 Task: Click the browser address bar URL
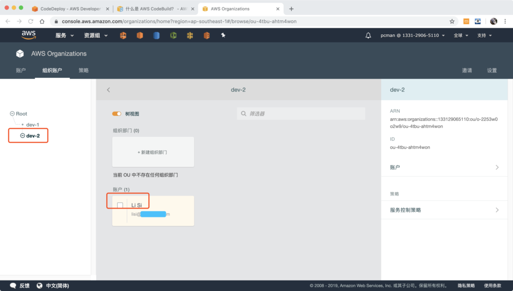179,21
